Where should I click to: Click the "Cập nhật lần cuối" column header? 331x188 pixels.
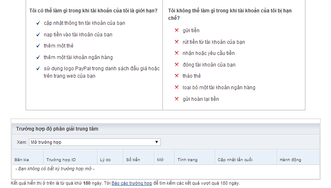(x=246, y=157)
